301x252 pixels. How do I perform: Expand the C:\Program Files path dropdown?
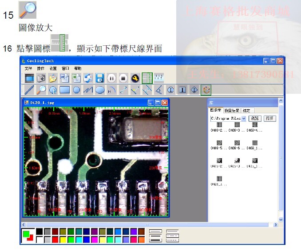[x=244, y=118]
